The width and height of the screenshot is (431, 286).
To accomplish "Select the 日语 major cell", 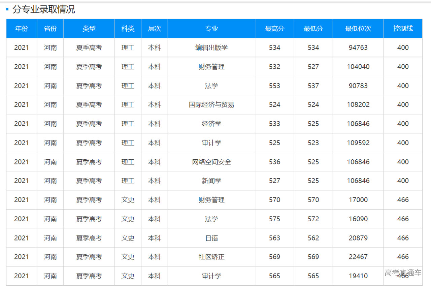I will point(211,238).
